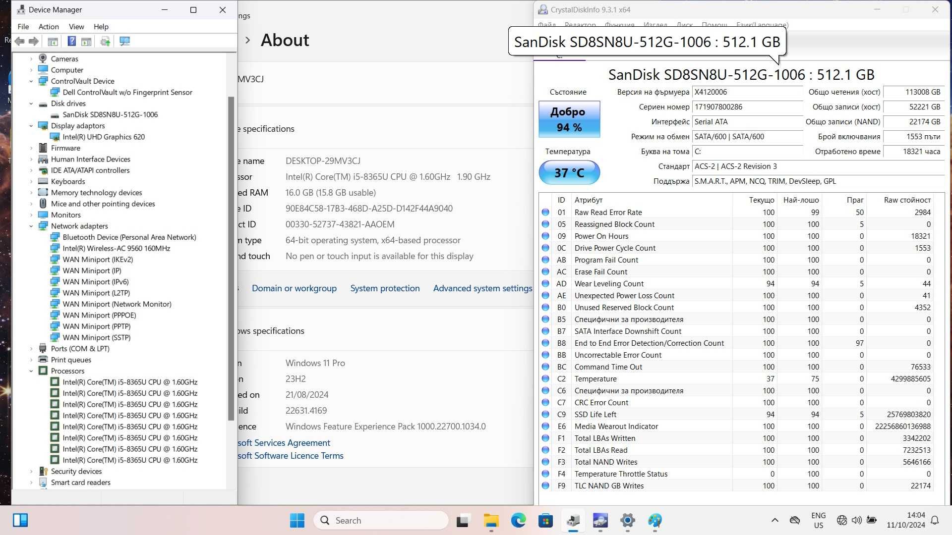Select SanDisk SD8SN8U-512G-1006 under Disk drives
Image resolution: width=952 pixels, height=535 pixels.
pos(110,114)
